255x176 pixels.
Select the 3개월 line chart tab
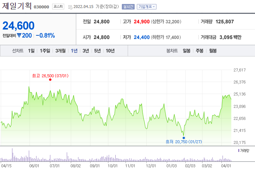(61, 51)
